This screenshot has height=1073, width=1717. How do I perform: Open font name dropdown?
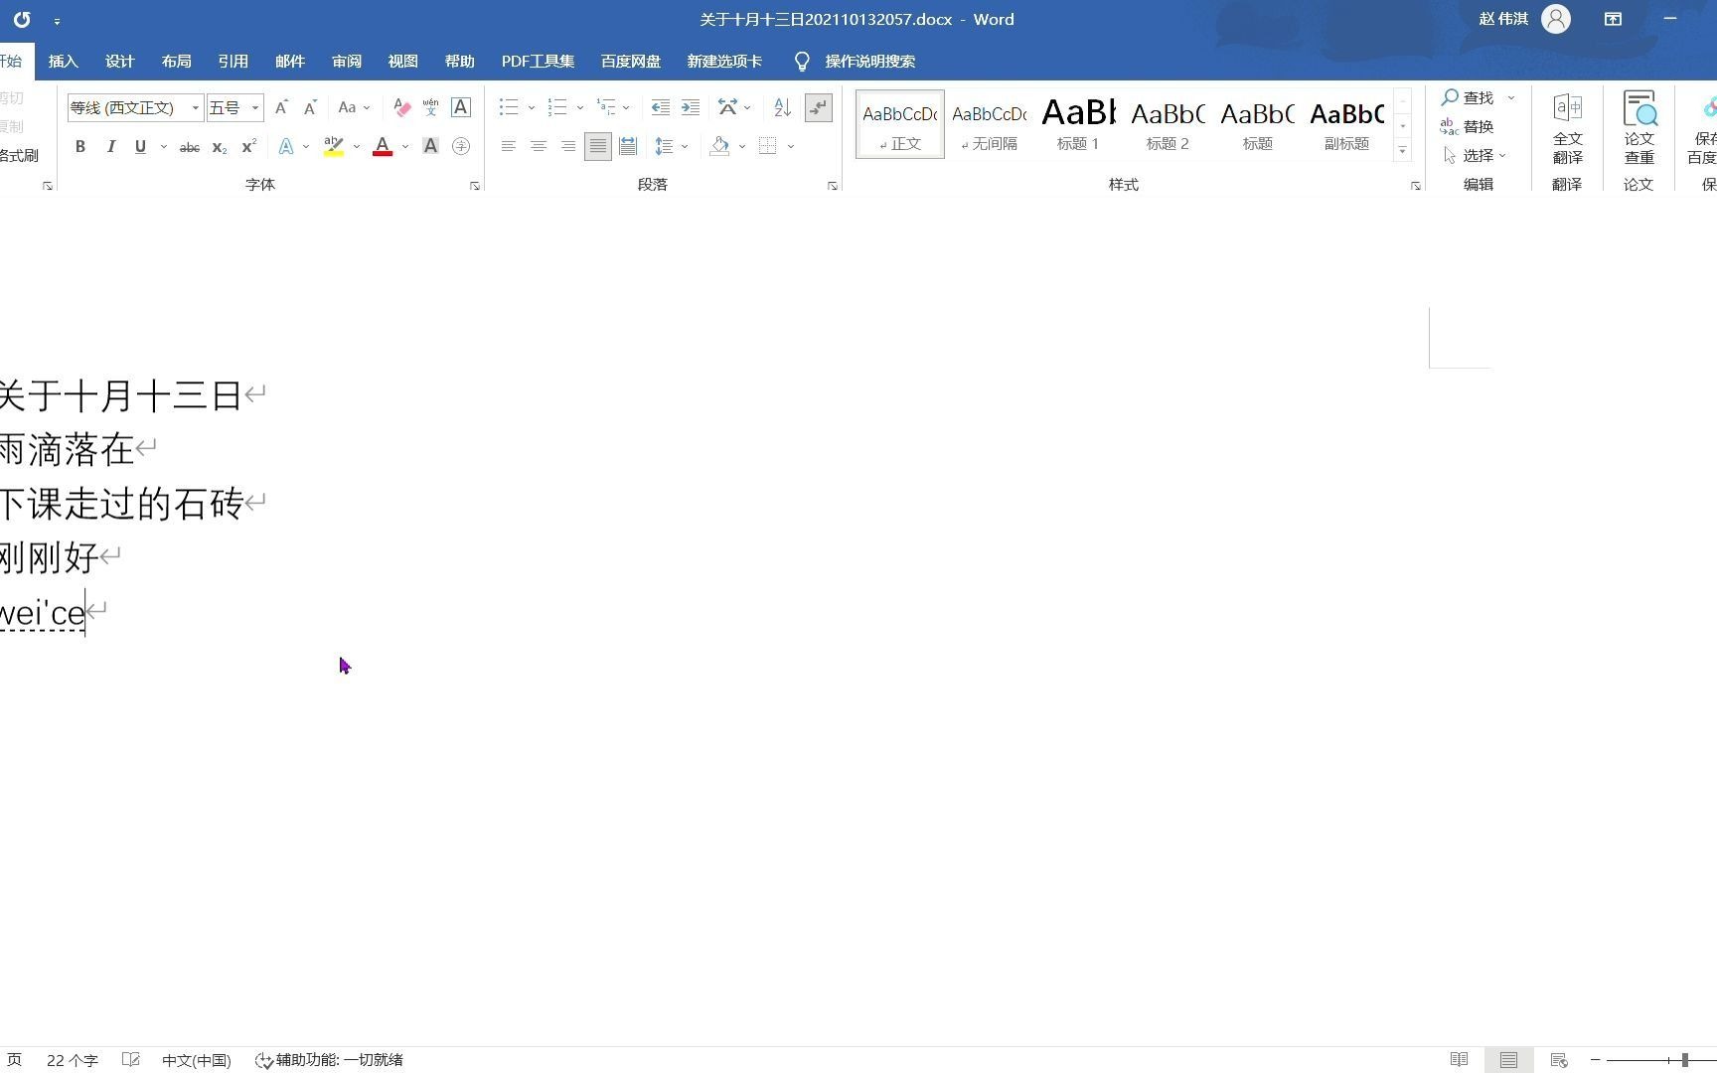[195, 107]
